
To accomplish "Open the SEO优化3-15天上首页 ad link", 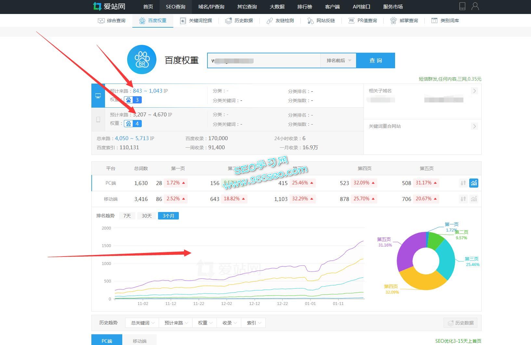I will pyautogui.click(x=458, y=341).
